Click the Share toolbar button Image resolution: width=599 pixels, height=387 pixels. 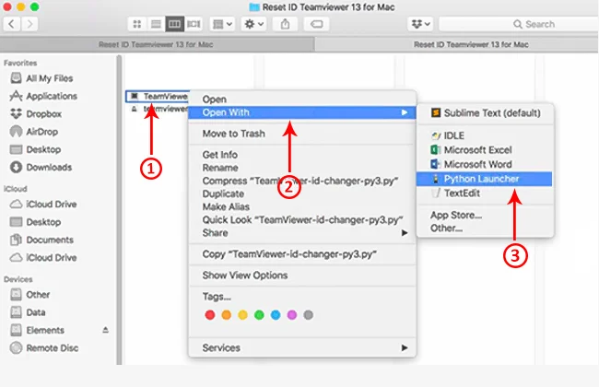285,24
